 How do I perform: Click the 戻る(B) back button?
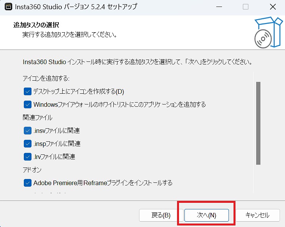[161, 215]
